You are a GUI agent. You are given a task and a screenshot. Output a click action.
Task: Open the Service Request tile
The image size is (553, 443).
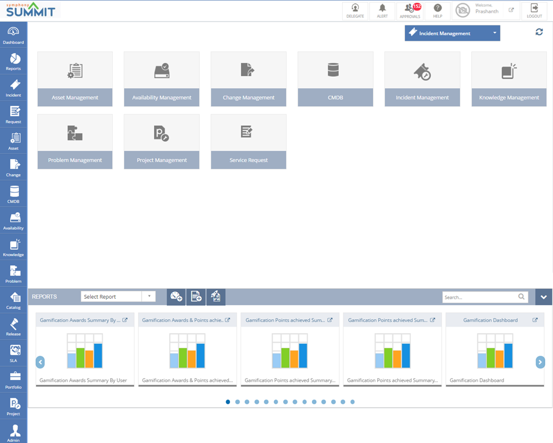point(249,141)
